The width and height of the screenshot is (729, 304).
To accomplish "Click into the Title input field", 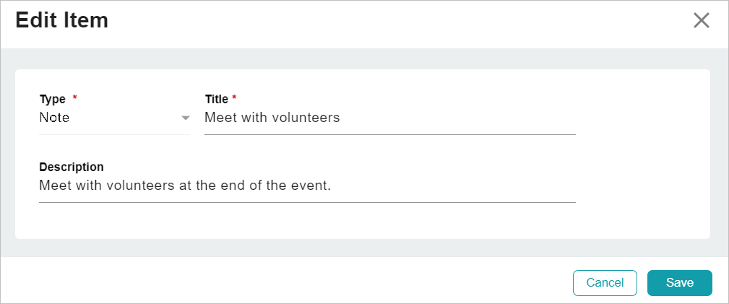I will 389,118.
